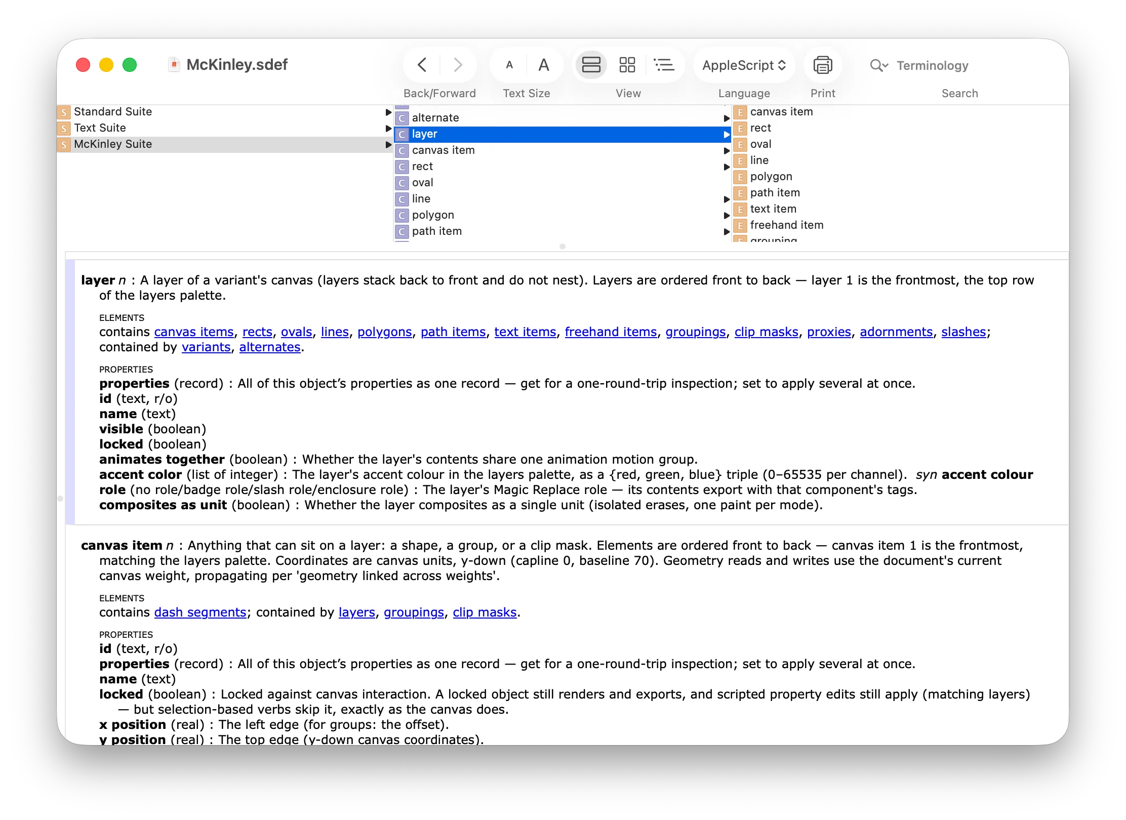Viewport: 1126px width, 820px height.
Task: Click the 'accent color' property name
Action: (140, 474)
